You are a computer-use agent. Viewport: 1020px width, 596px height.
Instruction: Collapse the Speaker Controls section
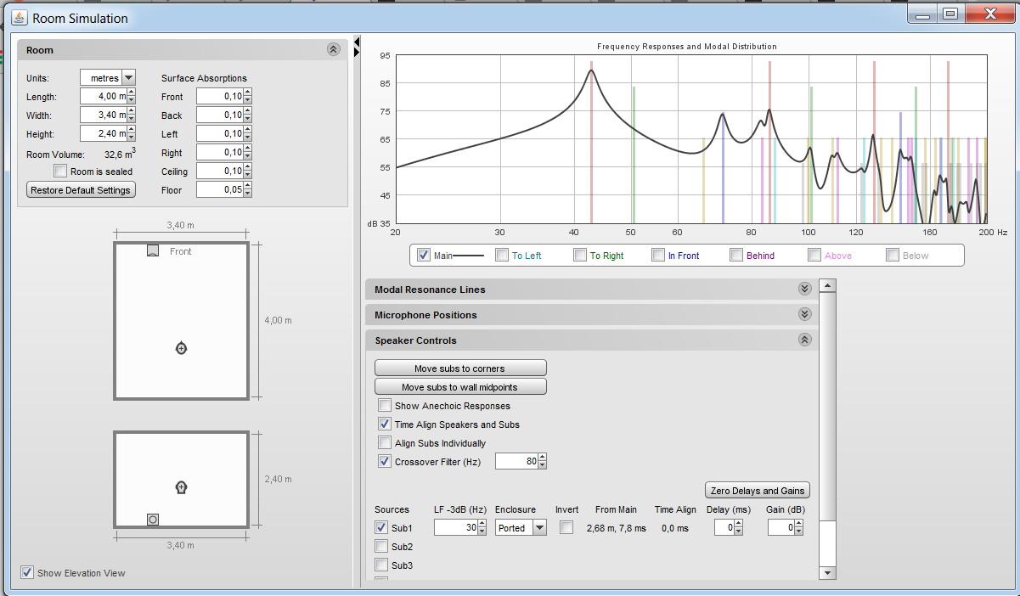point(804,340)
